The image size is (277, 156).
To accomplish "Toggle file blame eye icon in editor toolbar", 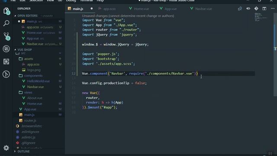I will [x=248, y=9].
